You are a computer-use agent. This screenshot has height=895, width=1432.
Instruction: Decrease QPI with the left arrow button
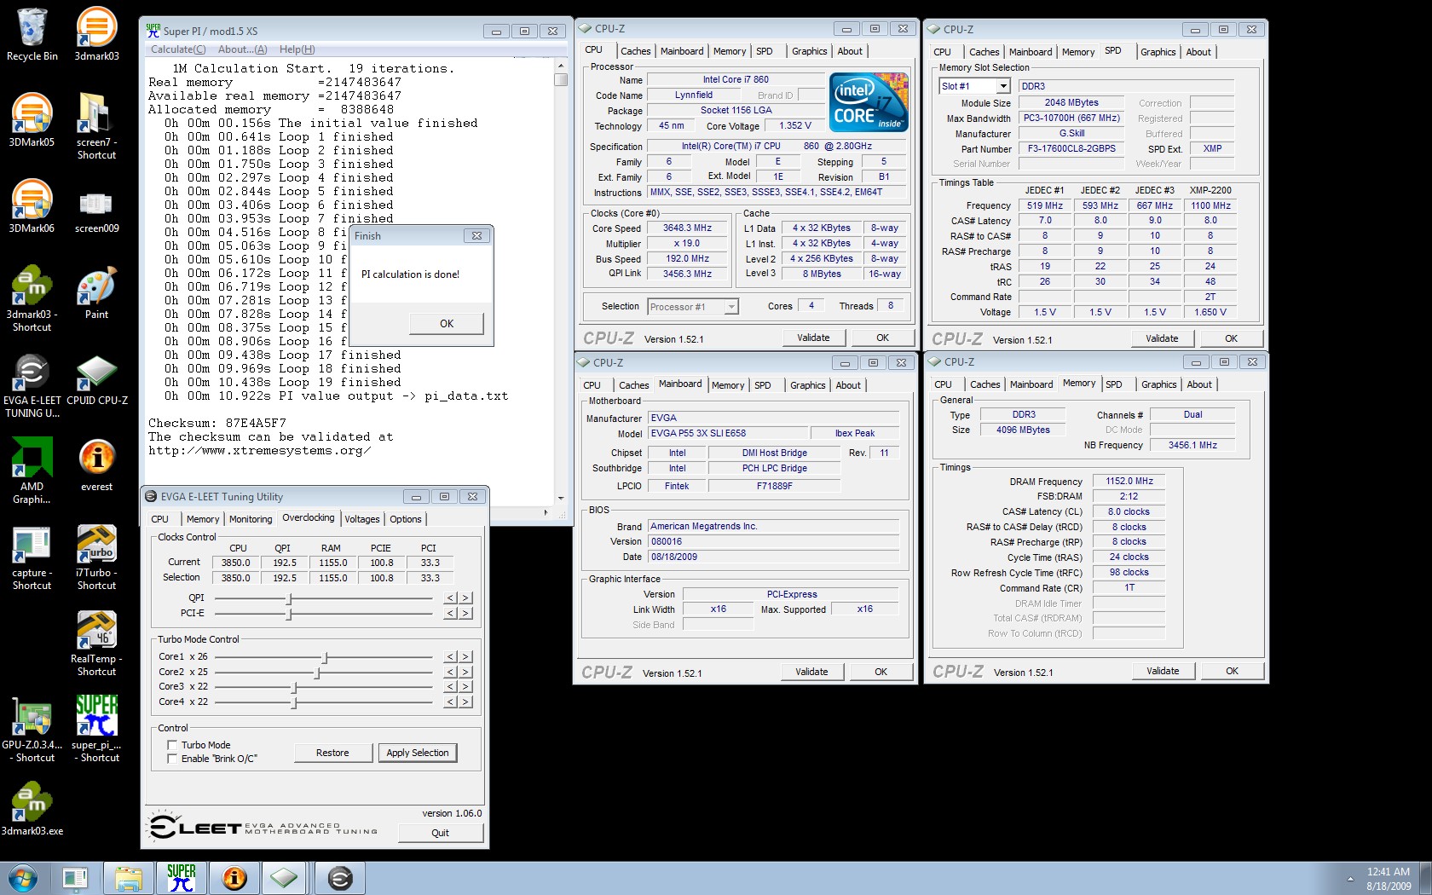pyautogui.click(x=451, y=598)
